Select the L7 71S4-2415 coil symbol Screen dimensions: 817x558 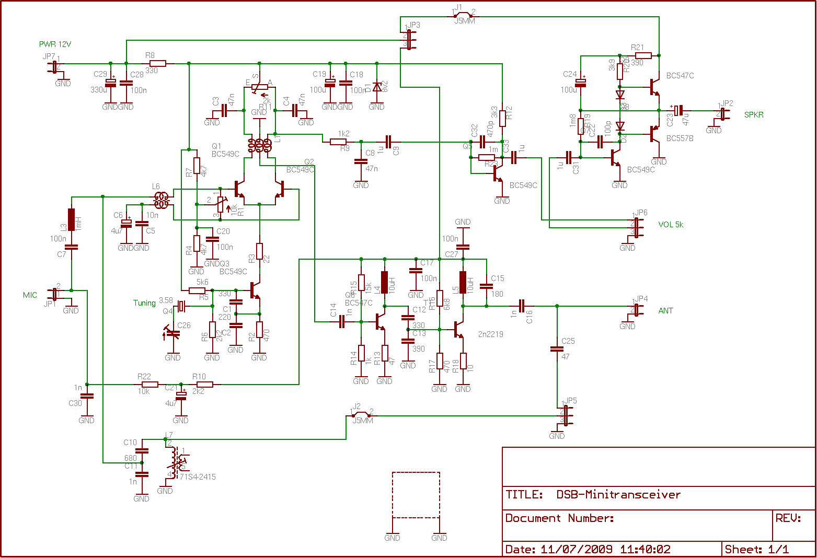175,462
